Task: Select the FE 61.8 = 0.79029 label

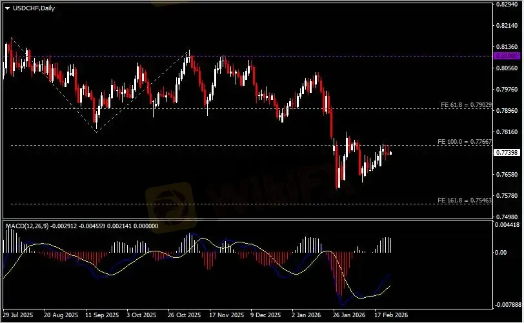Action: (x=466, y=104)
